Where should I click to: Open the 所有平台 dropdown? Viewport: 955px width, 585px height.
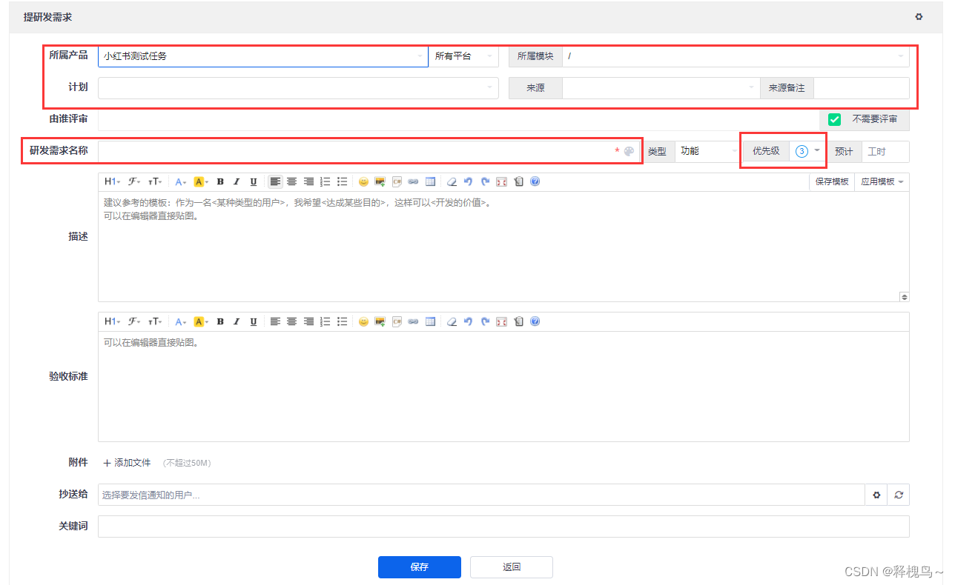tap(464, 56)
